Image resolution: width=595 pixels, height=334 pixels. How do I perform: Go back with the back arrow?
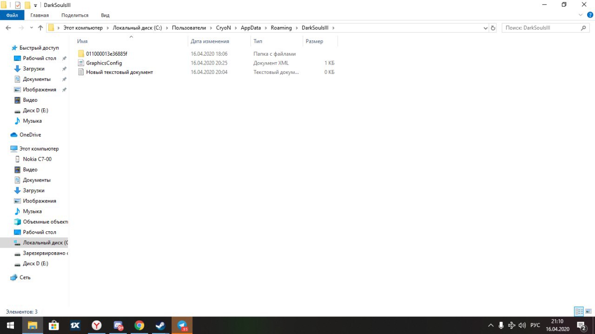tap(8, 28)
